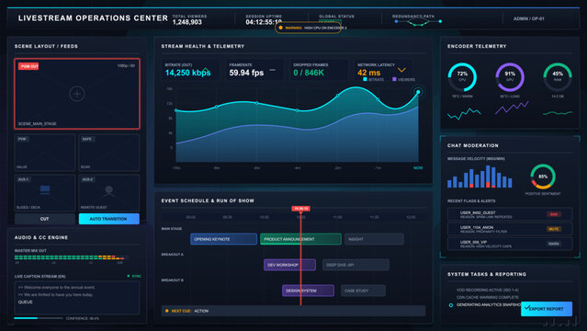Click the PGM OUT red badge

[28, 66]
